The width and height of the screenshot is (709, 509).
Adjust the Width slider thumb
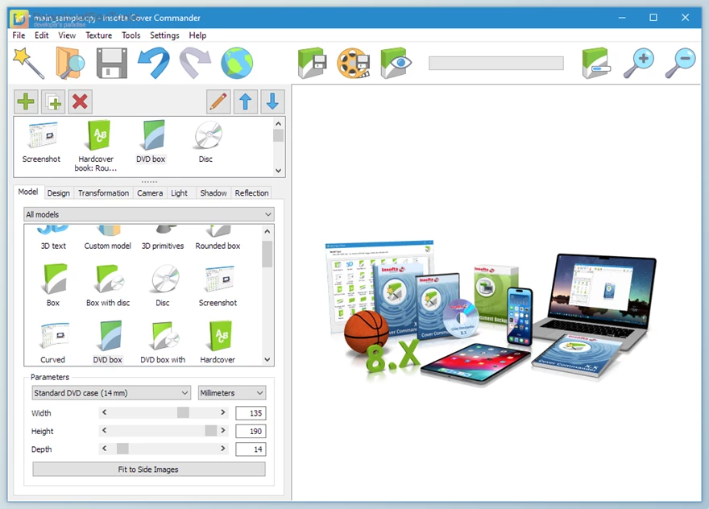coord(183,412)
